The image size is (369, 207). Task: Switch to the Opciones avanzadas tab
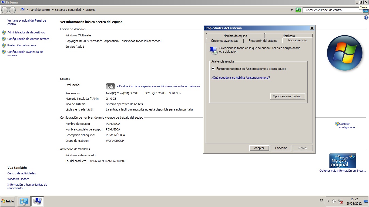click(x=225, y=41)
